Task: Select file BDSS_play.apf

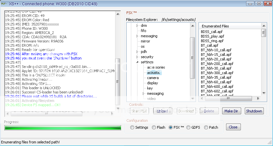Action: [x=212, y=36]
